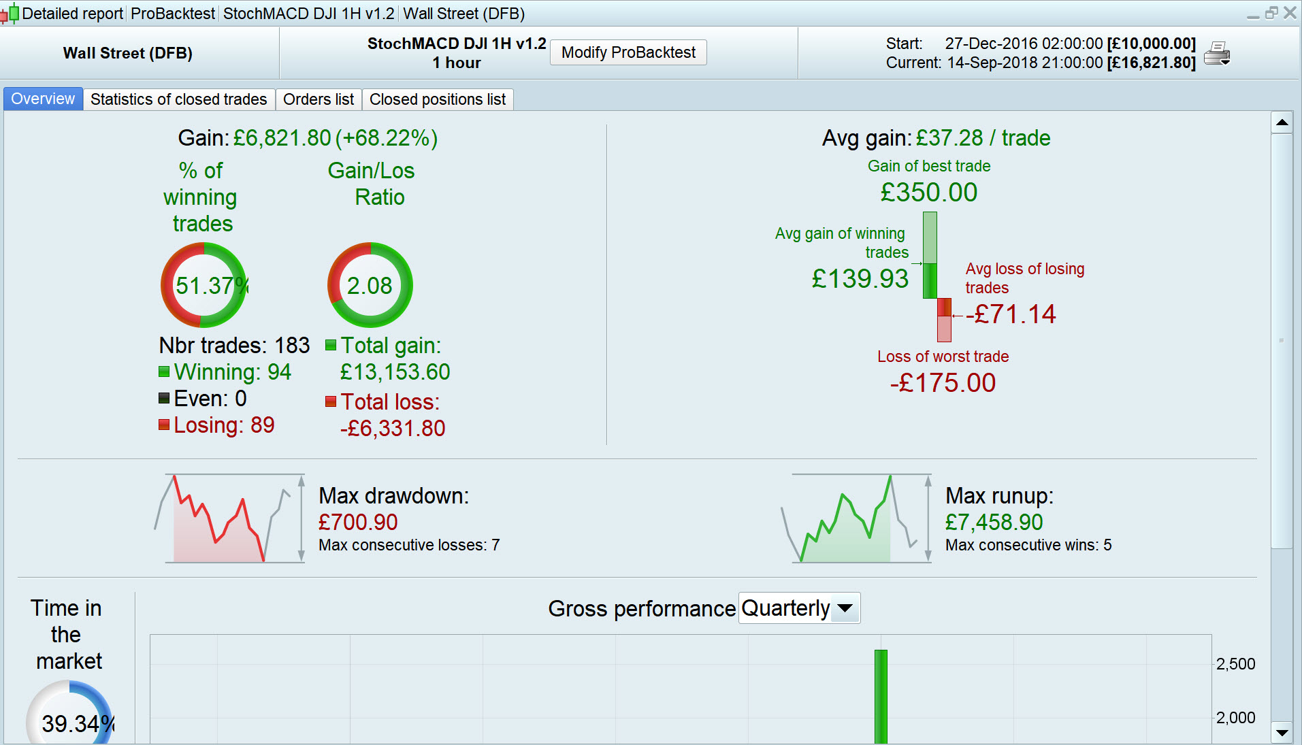This screenshot has height=745, width=1302.
Task: Click the vertical scrollbar thumb
Action: pos(1282,340)
